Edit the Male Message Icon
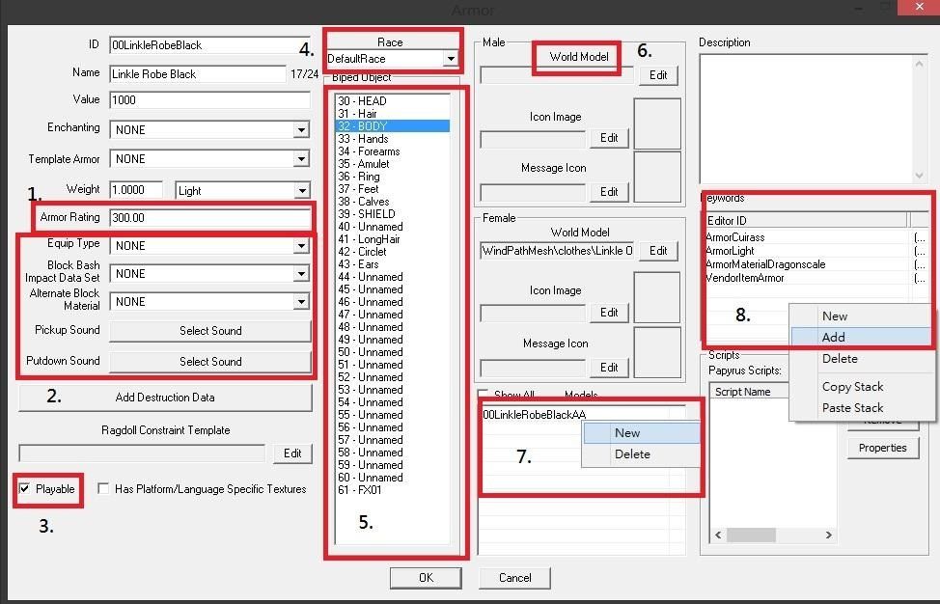Image resolution: width=940 pixels, height=604 pixels. 609,191
